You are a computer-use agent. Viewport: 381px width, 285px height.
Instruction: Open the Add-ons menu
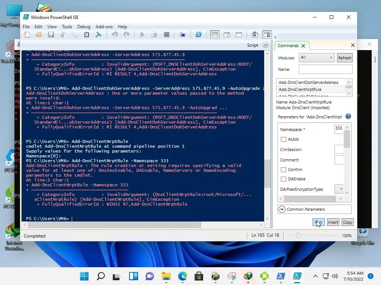pos(104,27)
